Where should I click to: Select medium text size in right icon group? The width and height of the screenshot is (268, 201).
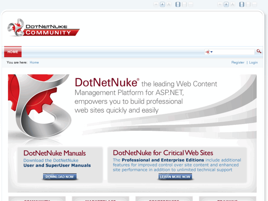click(x=226, y=4)
